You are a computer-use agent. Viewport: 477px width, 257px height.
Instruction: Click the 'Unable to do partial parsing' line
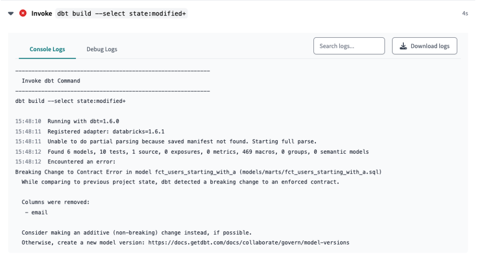tap(182, 142)
